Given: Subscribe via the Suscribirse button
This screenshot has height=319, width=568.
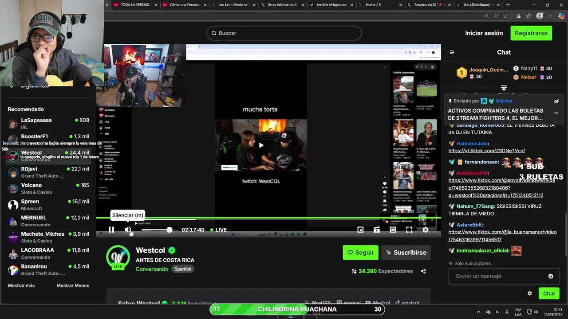Looking at the screenshot, I should [x=406, y=253].
